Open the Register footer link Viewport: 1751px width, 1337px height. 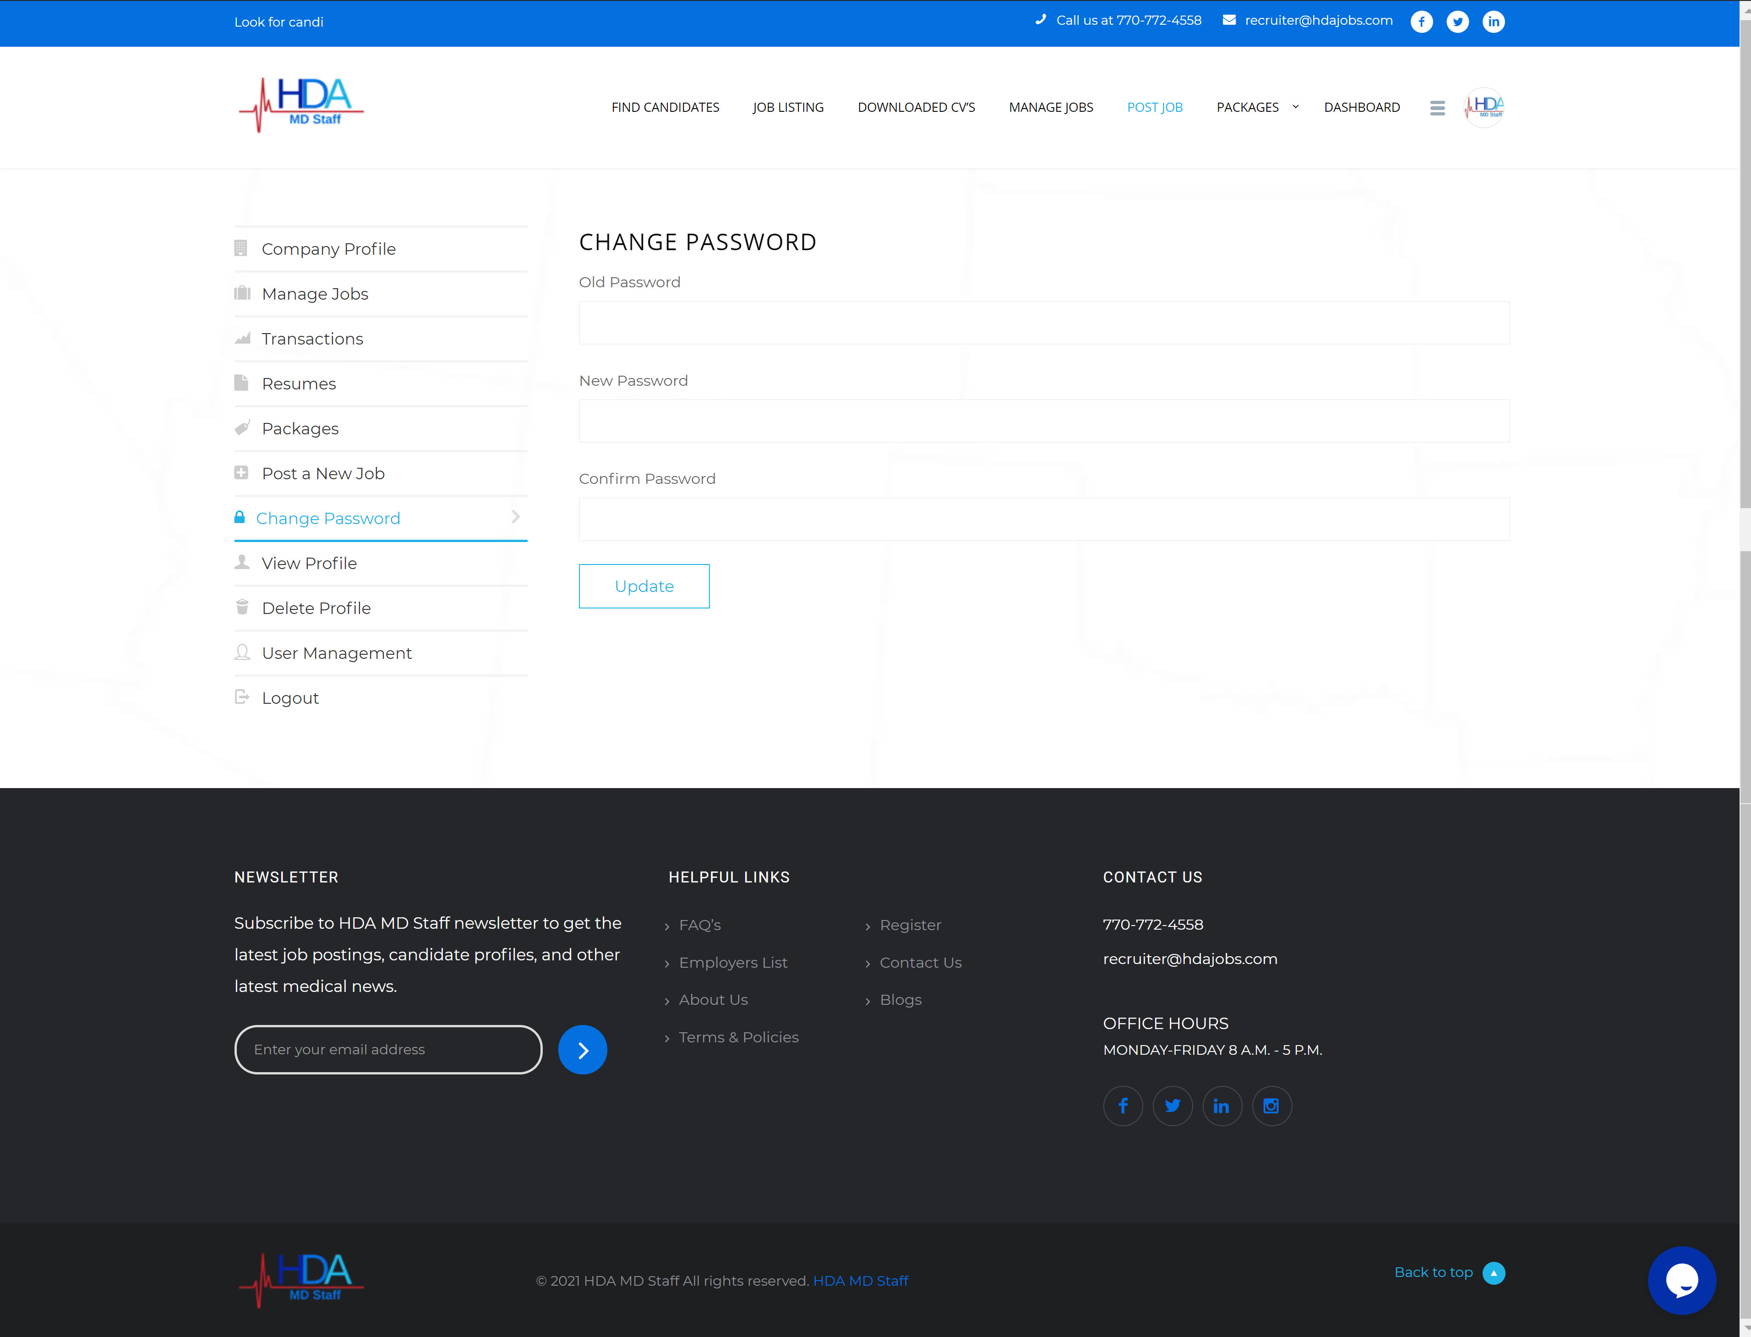click(x=910, y=925)
